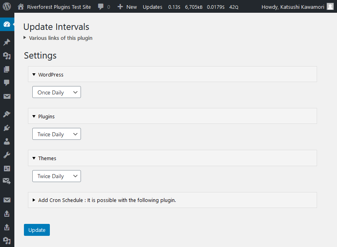
Task: Open the comments bubble in admin bar
Action: point(104,7)
